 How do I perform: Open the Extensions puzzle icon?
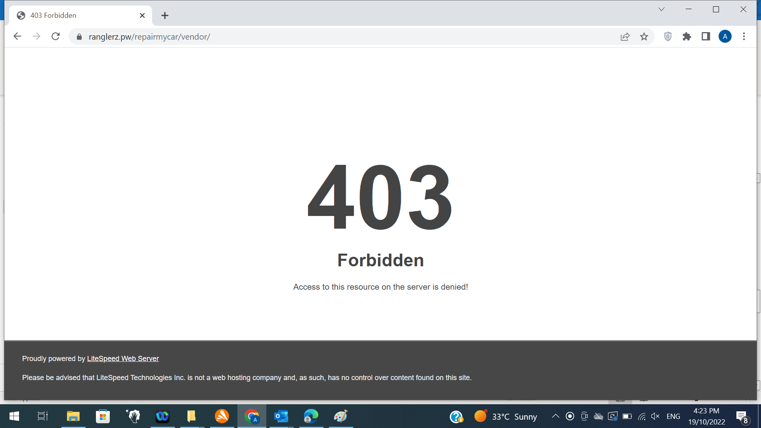[x=687, y=36]
